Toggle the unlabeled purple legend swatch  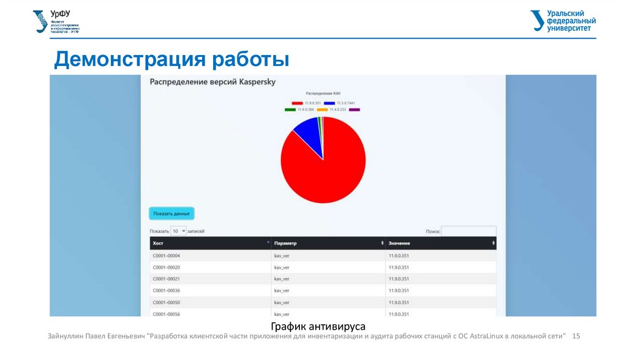pyautogui.click(x=355, y=109)
